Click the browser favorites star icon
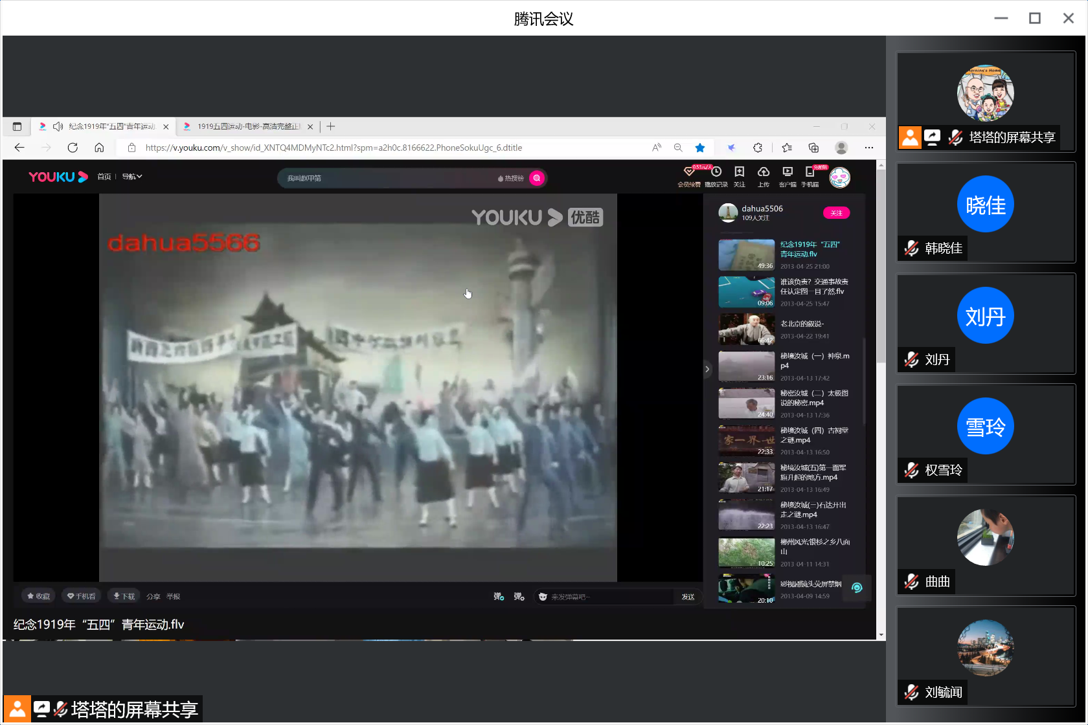The height and width of the screenshot is (725, 1088). [700, 148]
